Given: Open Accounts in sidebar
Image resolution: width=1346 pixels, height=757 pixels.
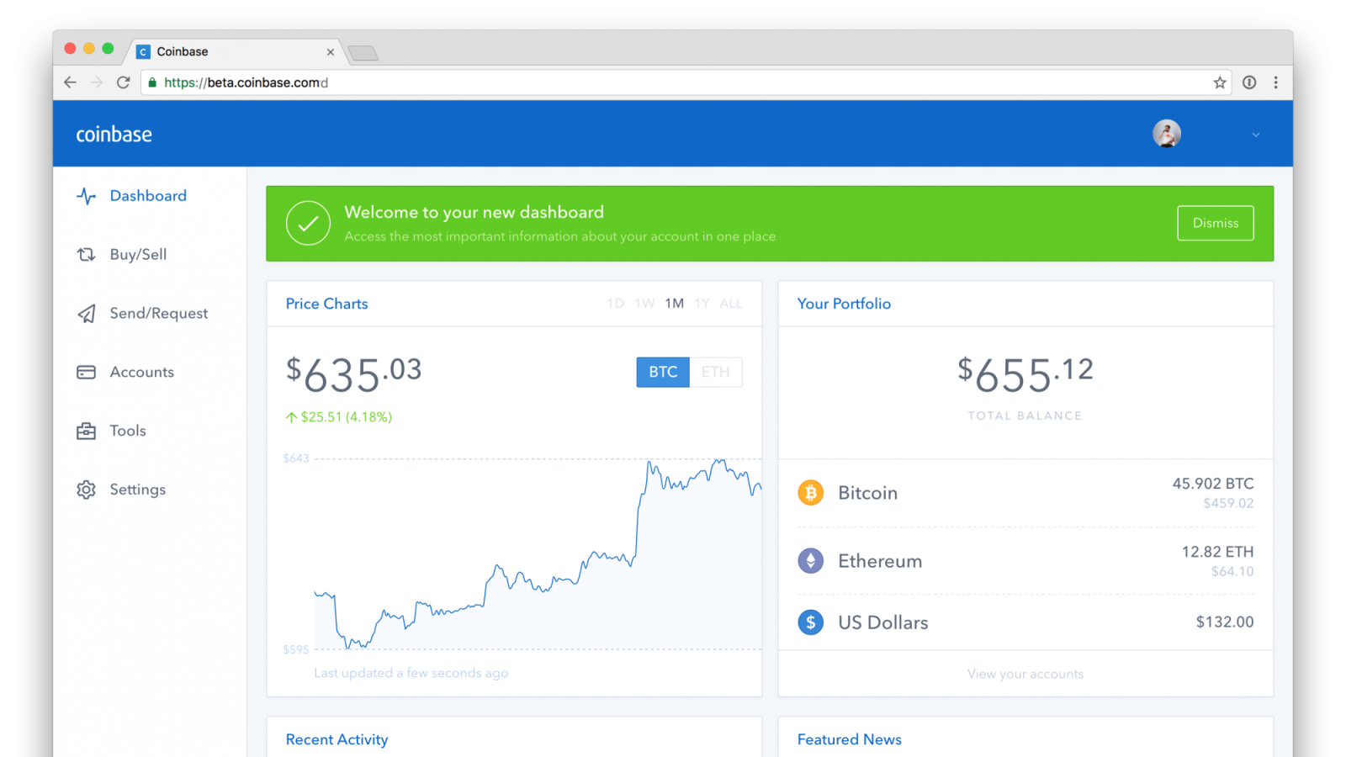Looking at the screenshot, I should [142, 372].
